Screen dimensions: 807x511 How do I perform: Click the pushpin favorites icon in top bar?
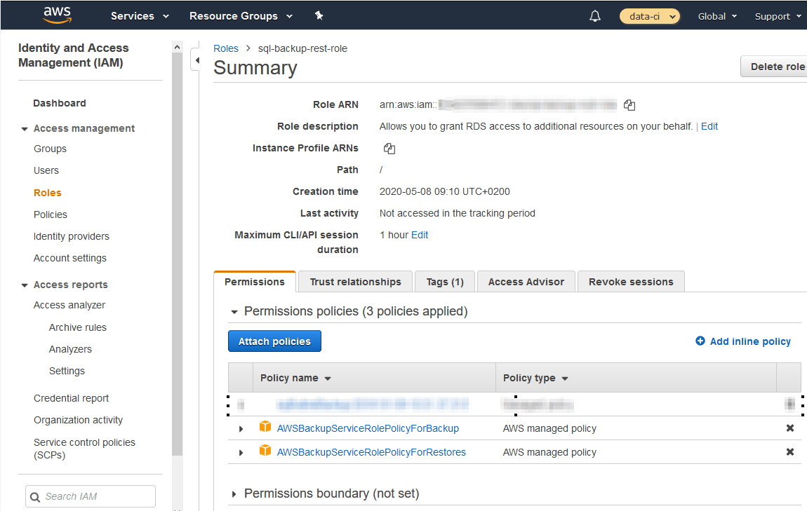pyautogui.click(x=319, y=15)
